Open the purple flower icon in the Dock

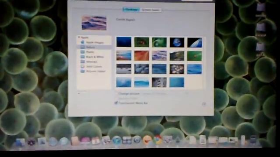[x=31, y=143]
